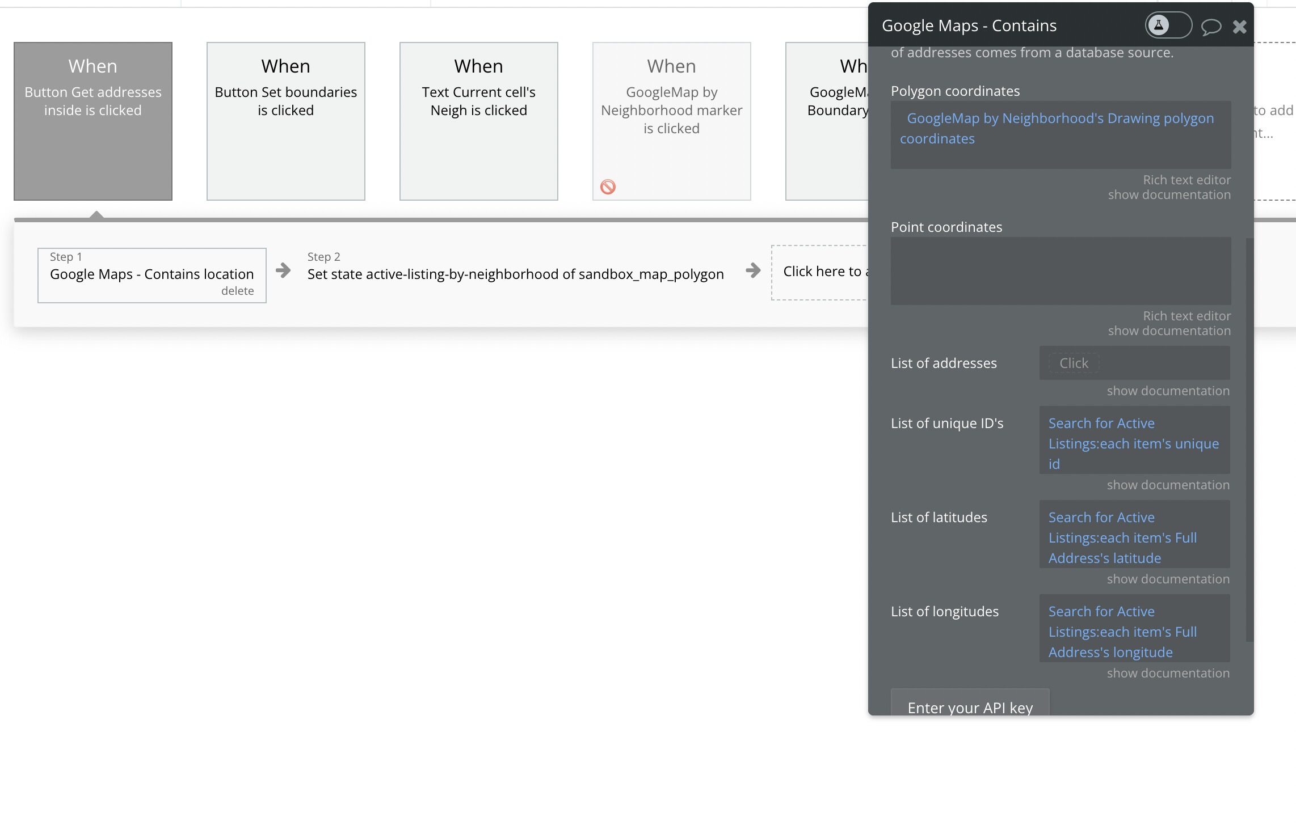
Task: Select the 'Button Get addresses inside is clicked' event
Action: (x=93, y=121)
